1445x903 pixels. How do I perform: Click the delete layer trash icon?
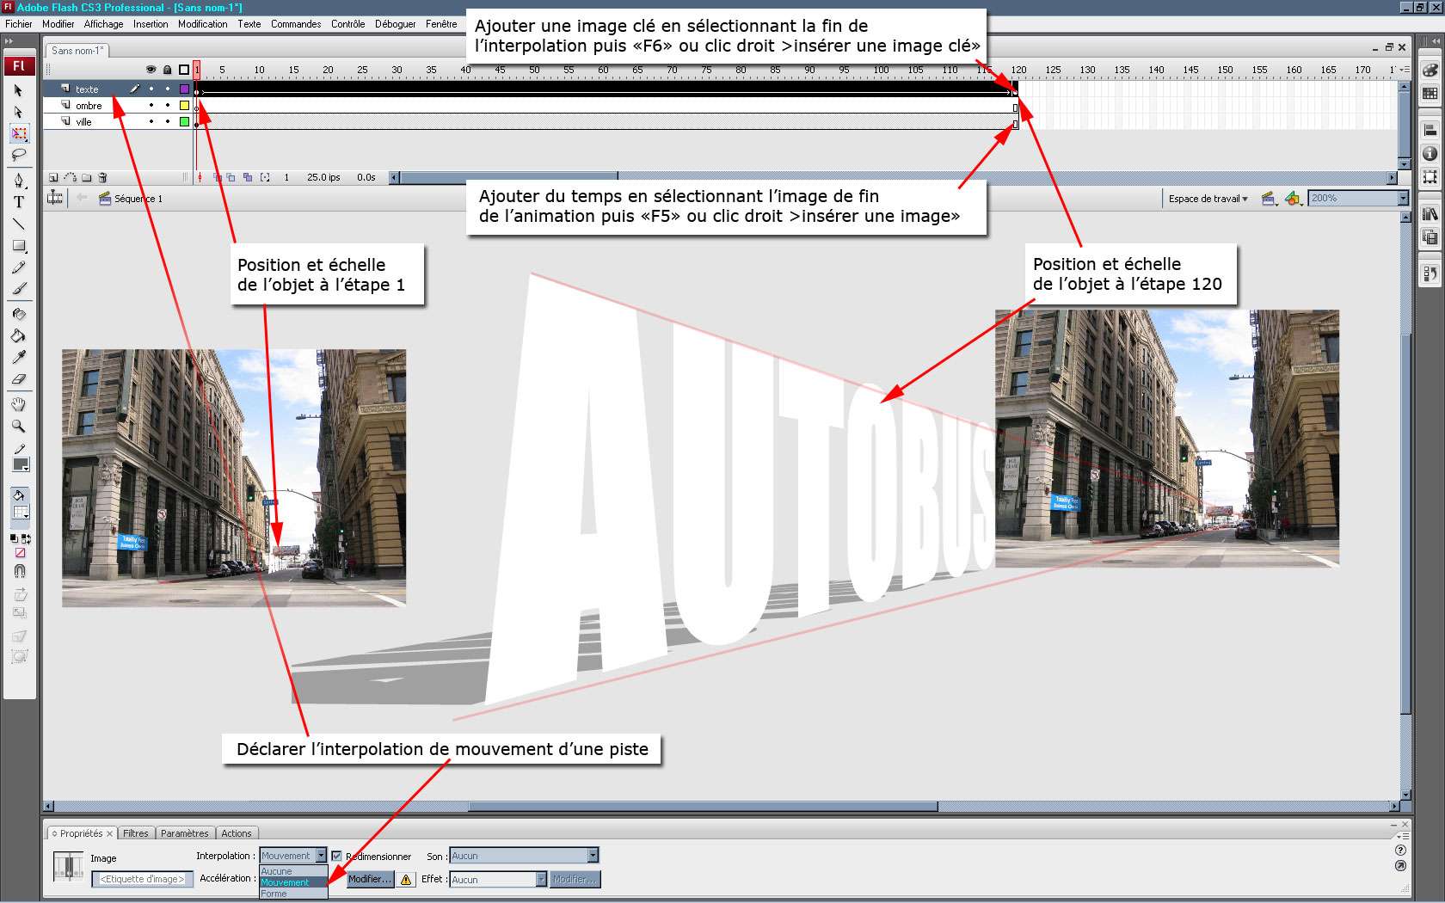point(103,178)
